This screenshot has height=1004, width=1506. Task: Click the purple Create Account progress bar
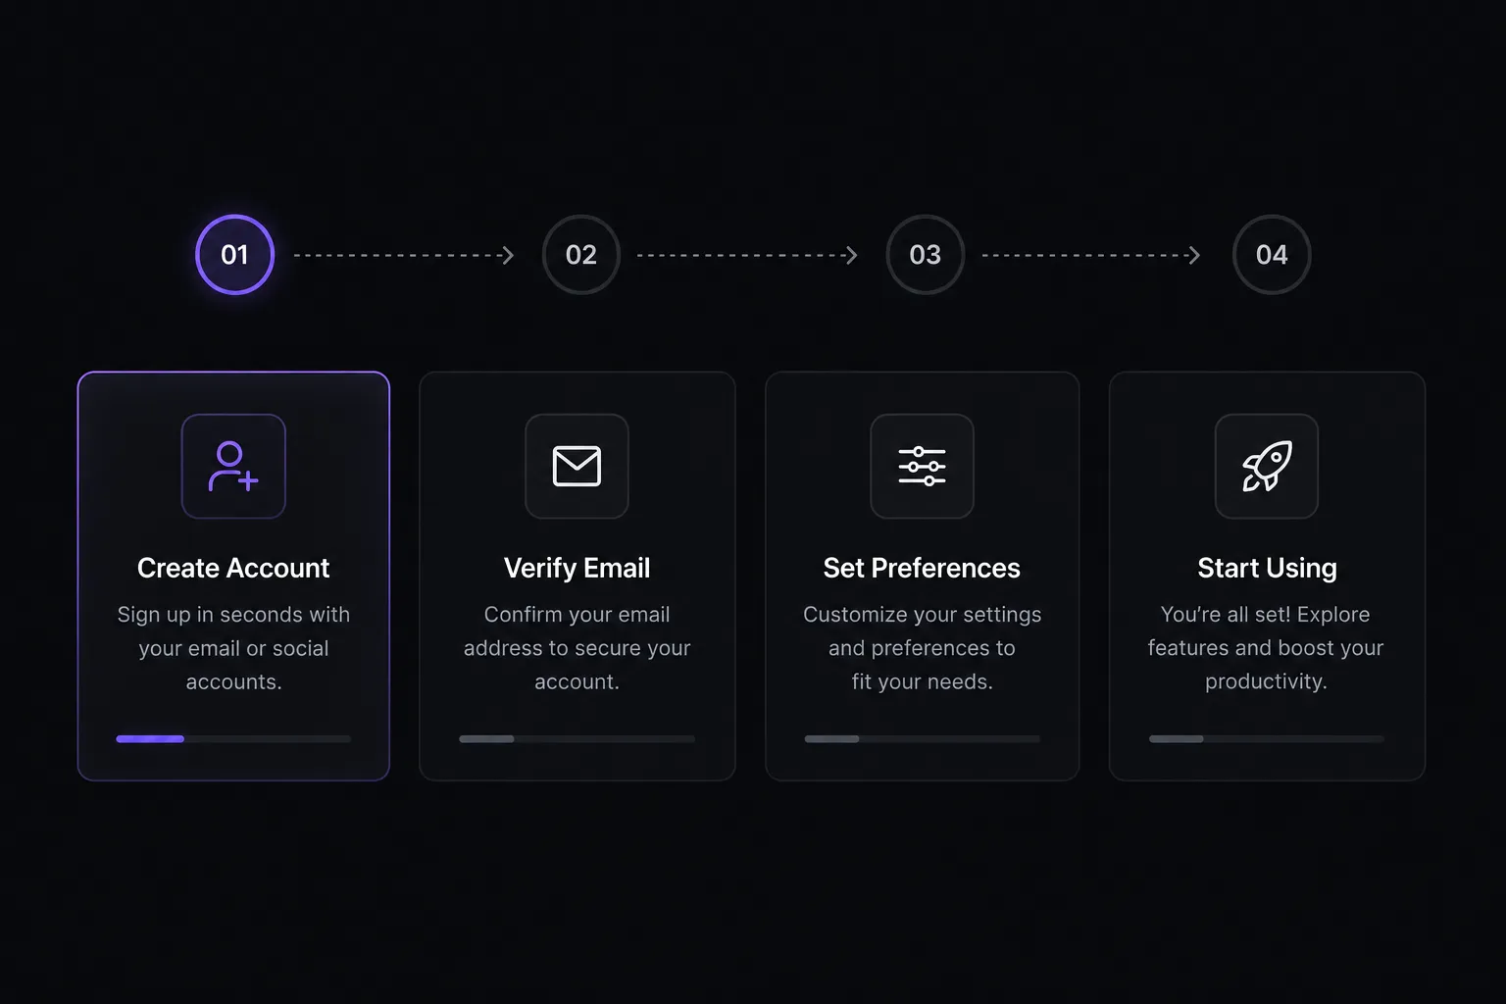pyautogui.click(x=233, y=738)
